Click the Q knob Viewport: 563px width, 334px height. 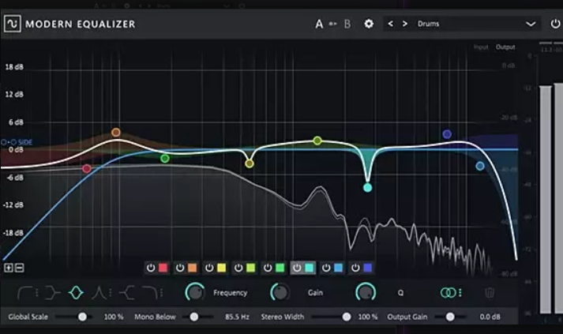[x=366, y=292]
